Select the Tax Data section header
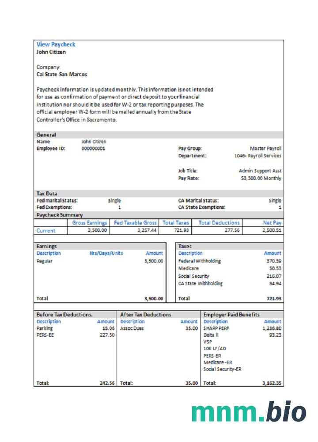The width and height of the screenshot is (318, 442). pyautogui.click(x=46, y=194)
